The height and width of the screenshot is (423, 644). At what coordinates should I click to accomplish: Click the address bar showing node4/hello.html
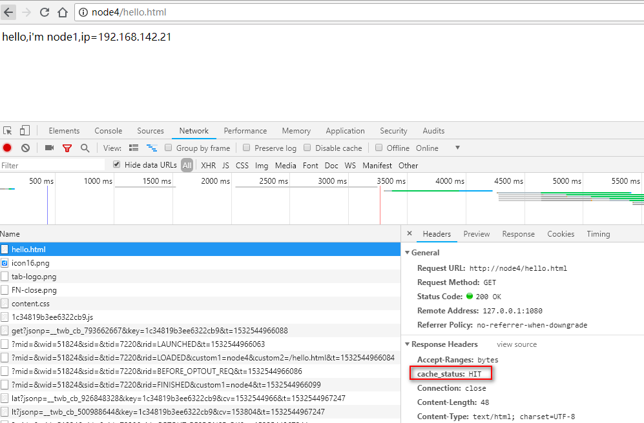pos(359,12)
